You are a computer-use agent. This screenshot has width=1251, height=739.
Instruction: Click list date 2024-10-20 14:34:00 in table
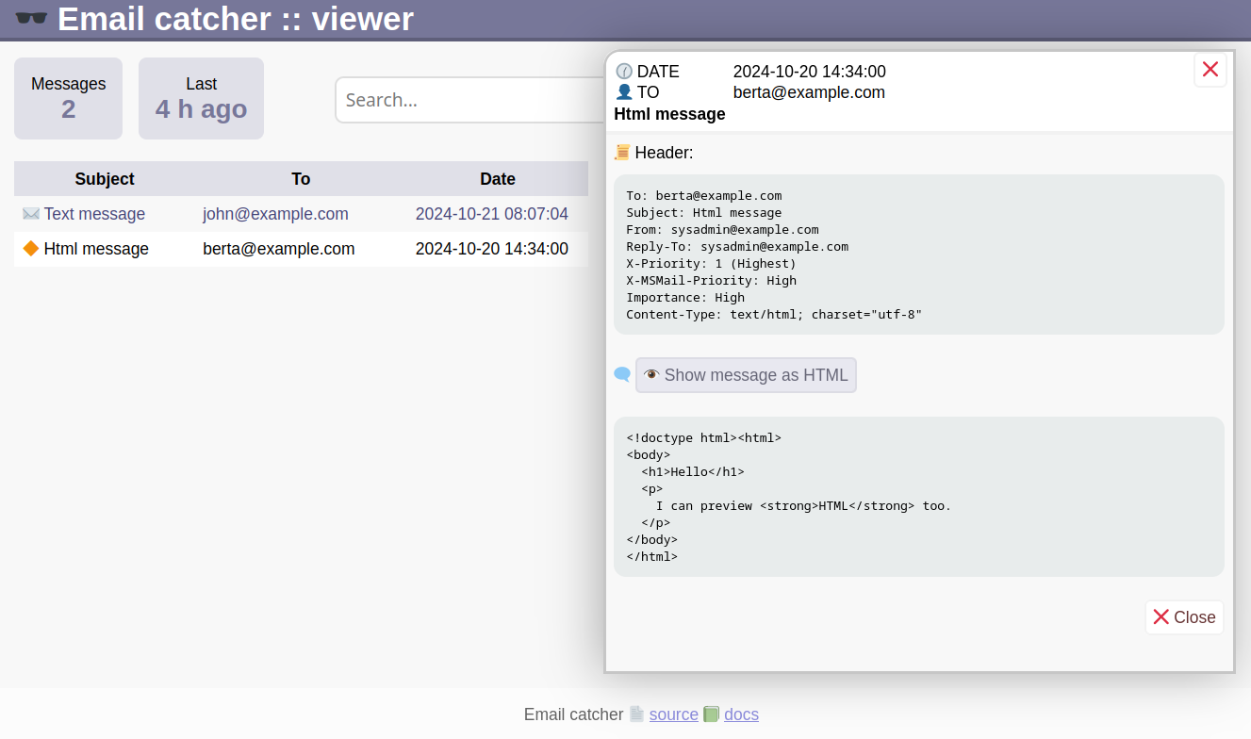coord(492,249)
